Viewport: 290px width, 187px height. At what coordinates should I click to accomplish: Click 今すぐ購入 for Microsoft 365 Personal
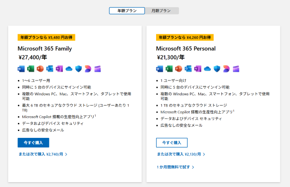coord(172,143)
